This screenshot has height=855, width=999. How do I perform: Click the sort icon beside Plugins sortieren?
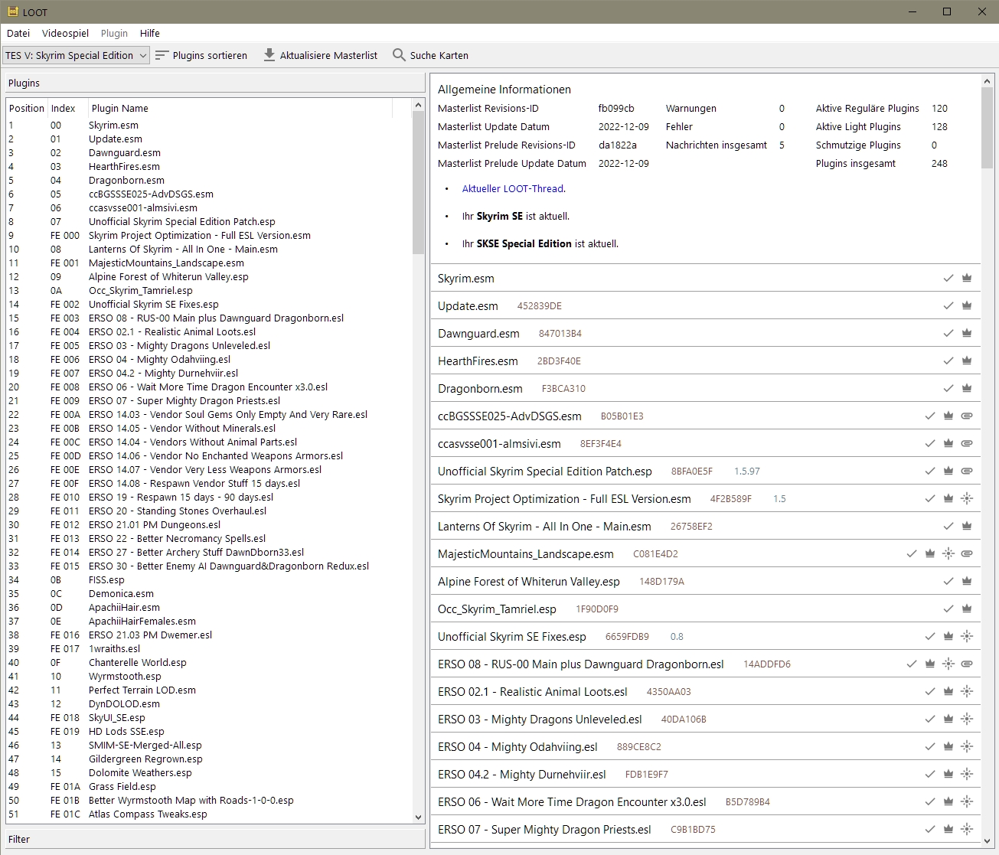click(x=162, y=55)
